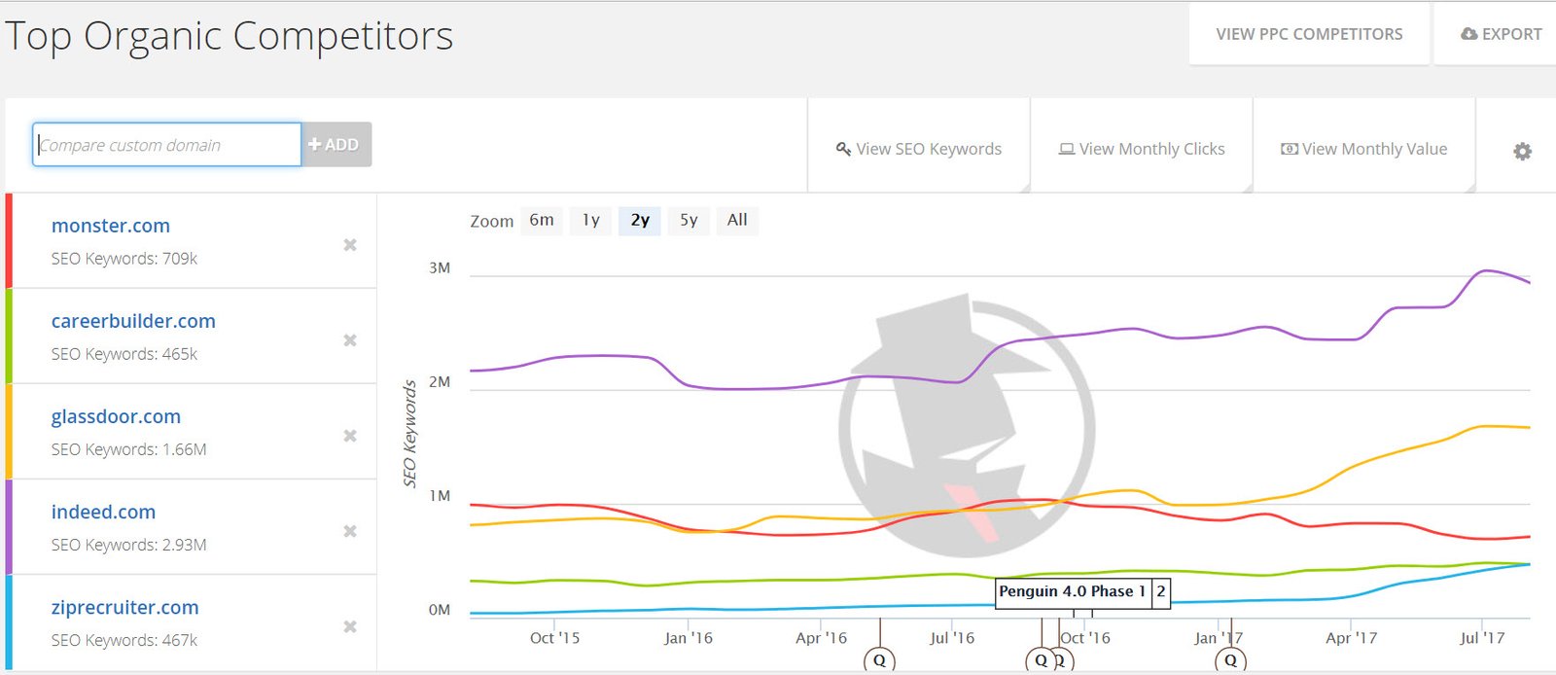Viewport: 1556px width, 675px height.
Task: Switch zoom range to 5y
Action: [x=689, y=221]
